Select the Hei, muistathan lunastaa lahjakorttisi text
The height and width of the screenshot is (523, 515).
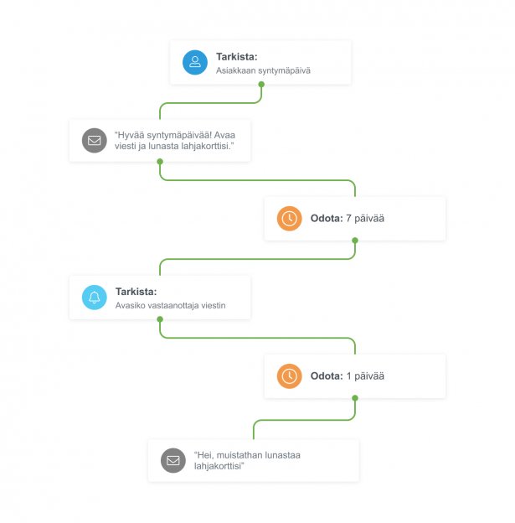click(x=247, y=460)
